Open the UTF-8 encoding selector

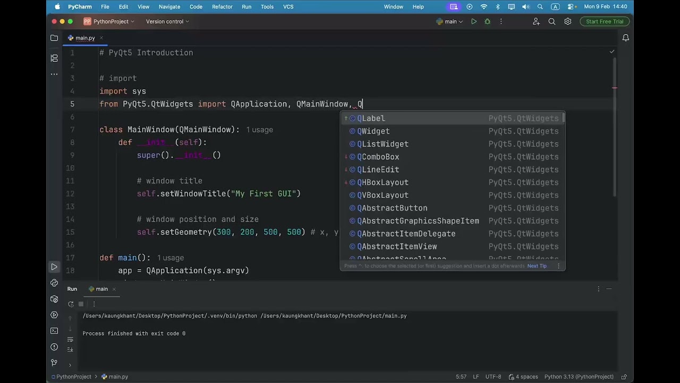click(492, 377)
